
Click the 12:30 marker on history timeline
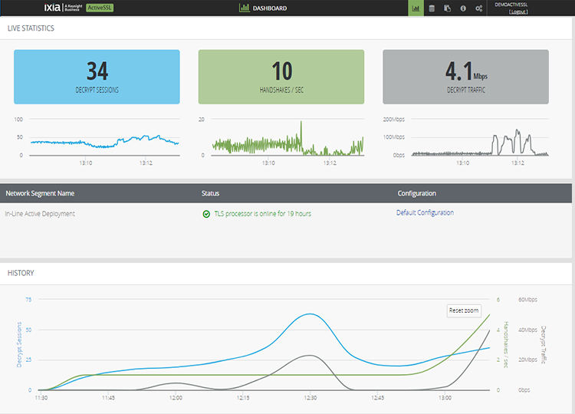(309, 397)
